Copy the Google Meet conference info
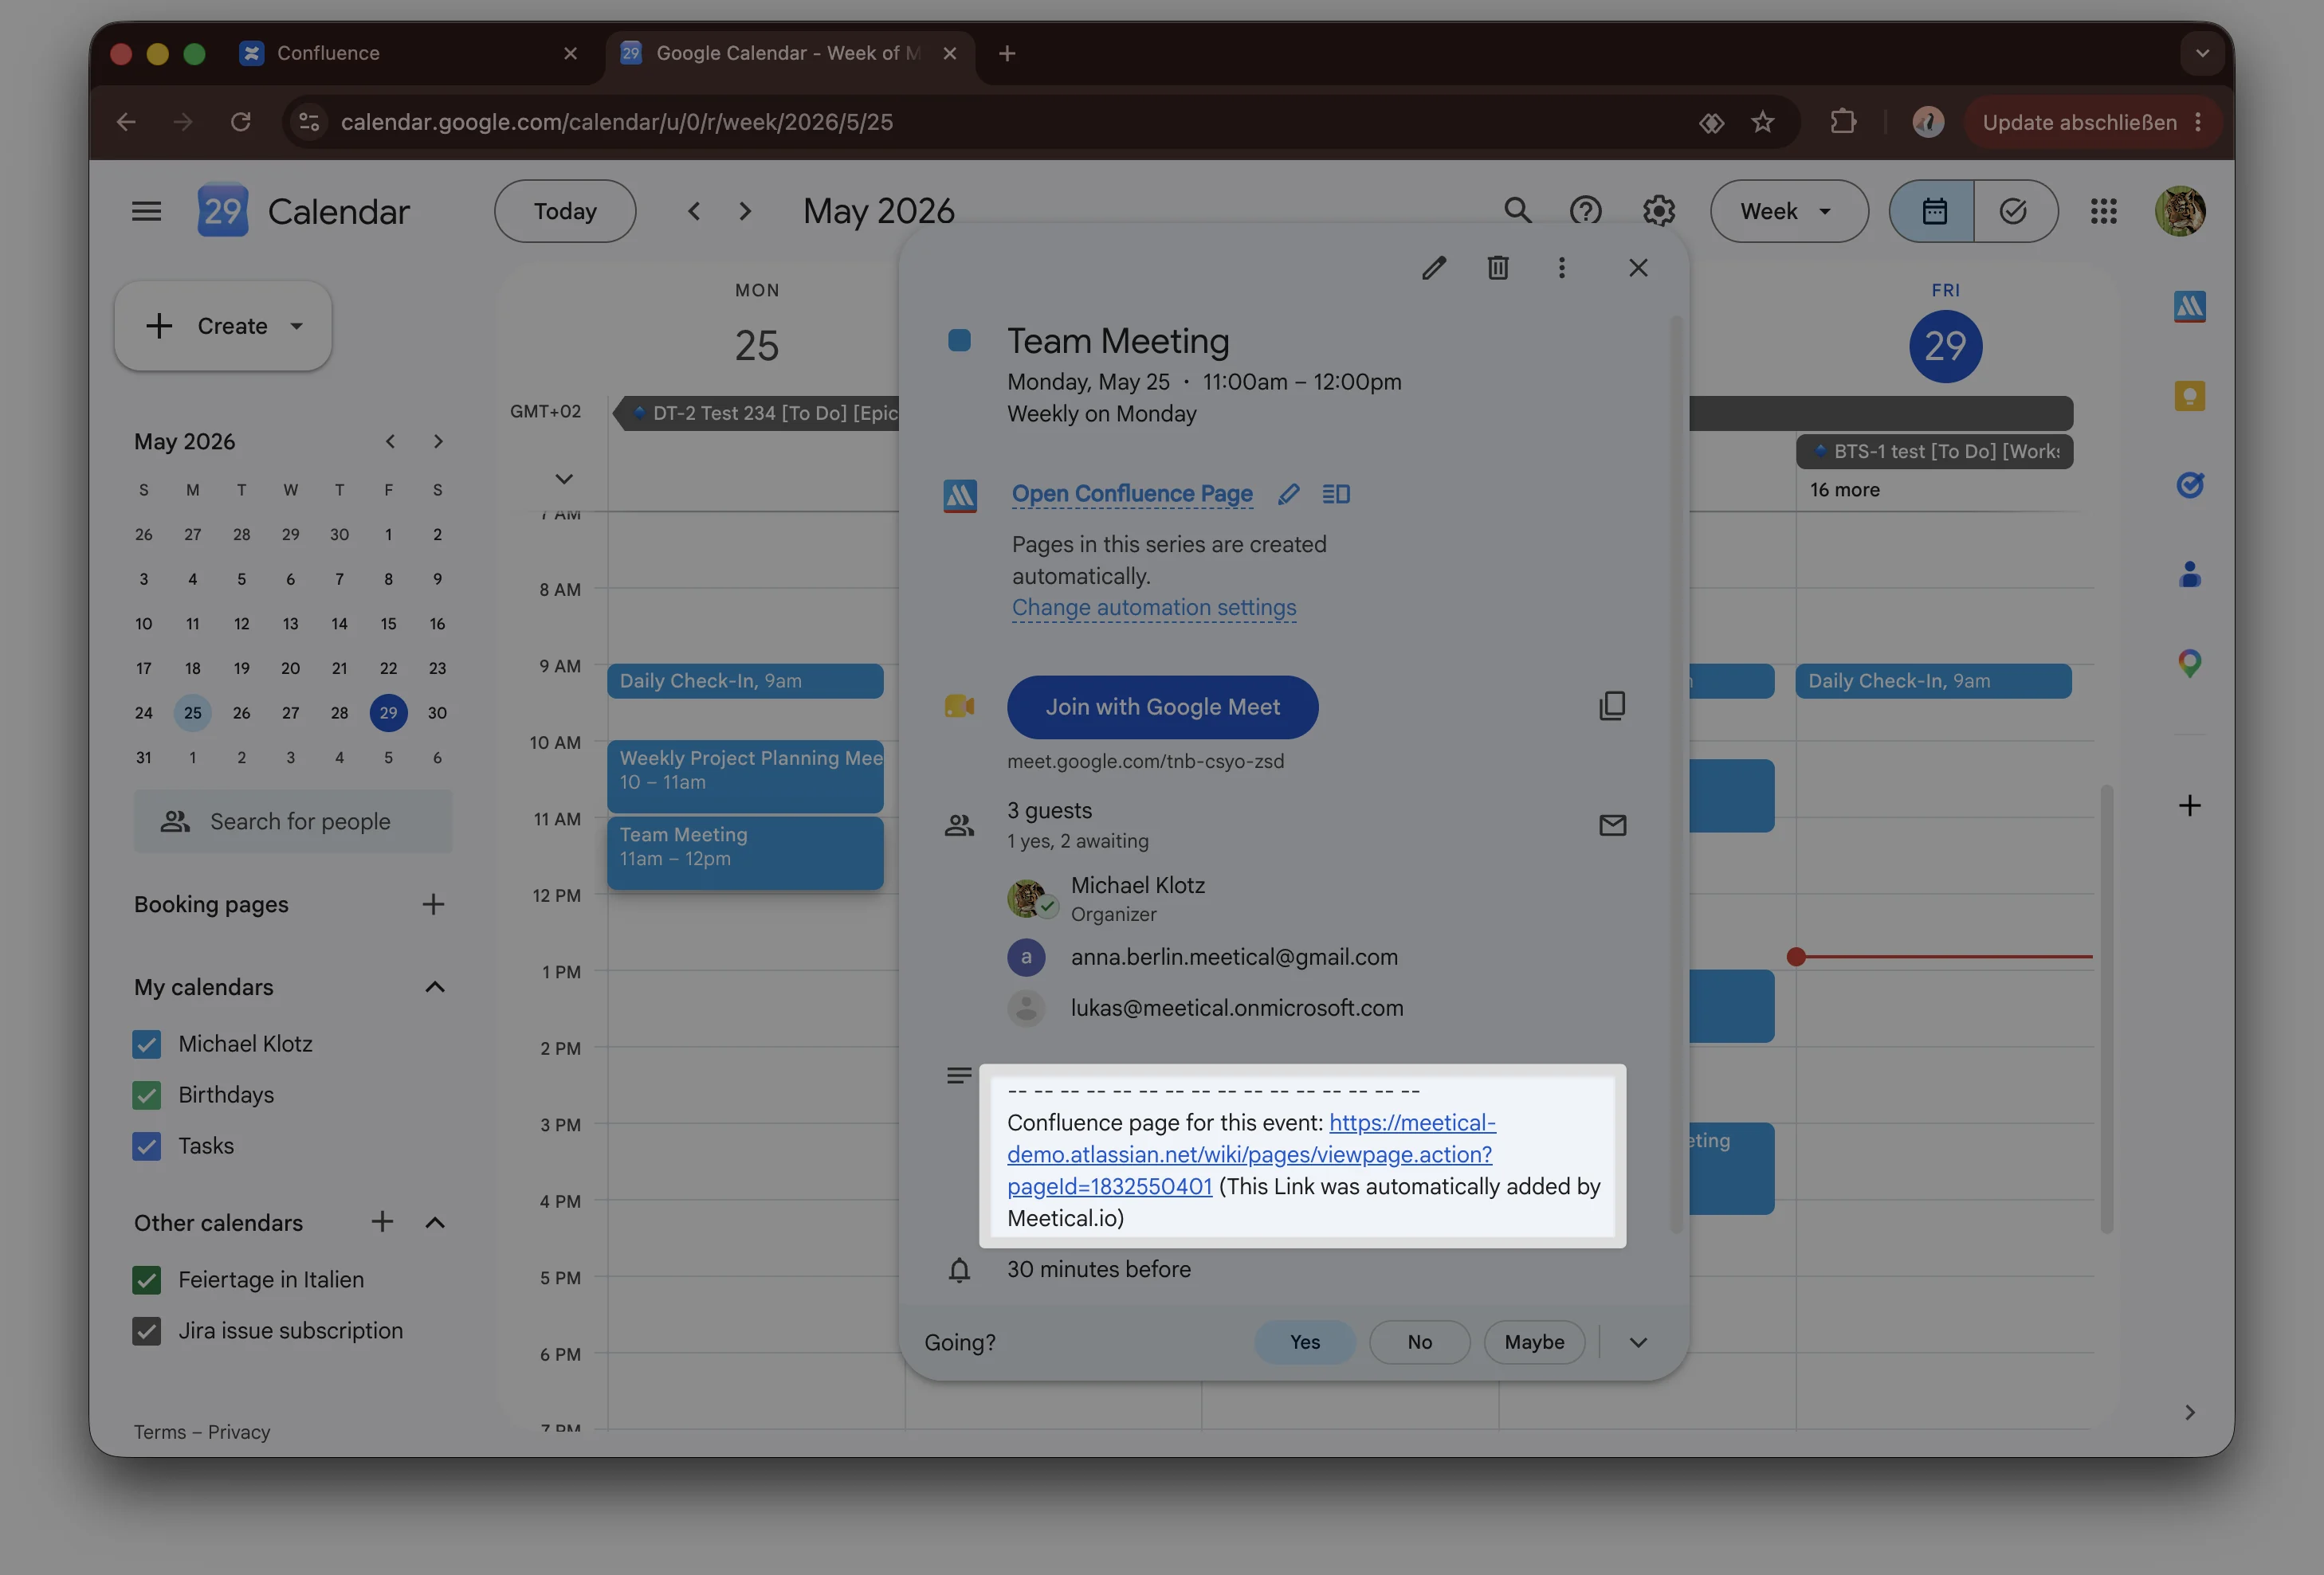Screen dimensions: 2324x1575 coord(1612,707)
